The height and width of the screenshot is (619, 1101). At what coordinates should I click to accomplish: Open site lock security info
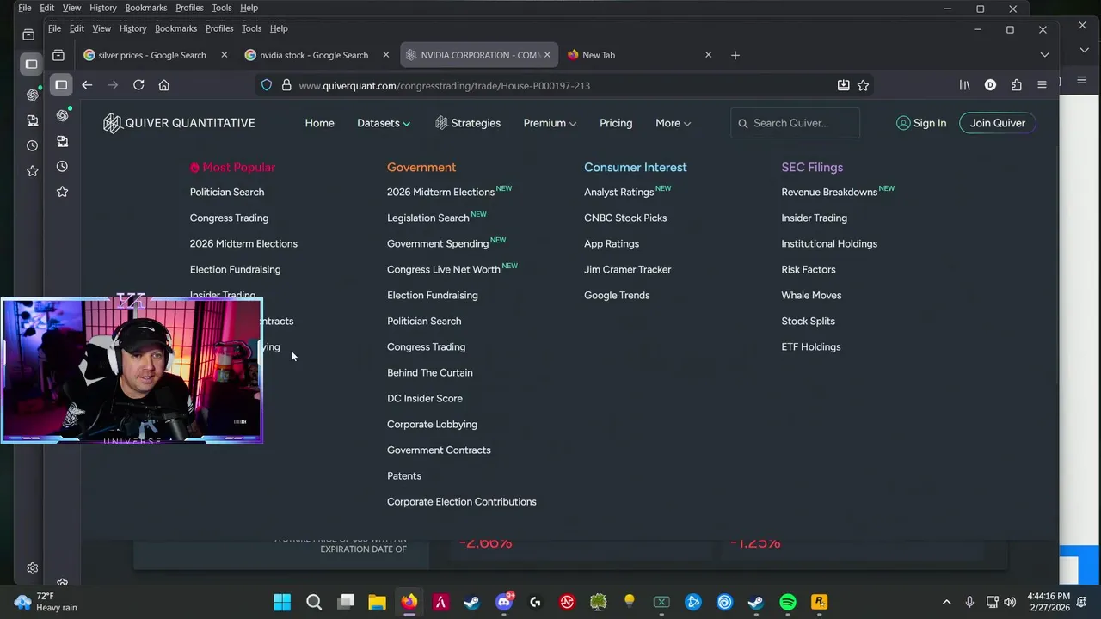point(286,85)
